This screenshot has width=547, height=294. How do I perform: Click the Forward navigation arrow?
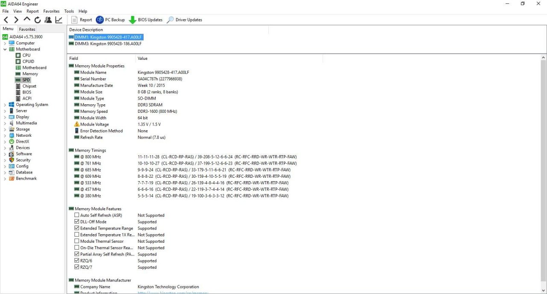16,20
